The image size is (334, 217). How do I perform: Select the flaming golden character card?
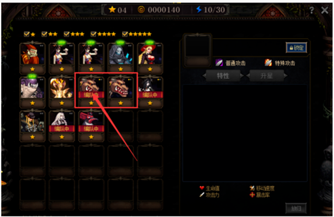62,91
